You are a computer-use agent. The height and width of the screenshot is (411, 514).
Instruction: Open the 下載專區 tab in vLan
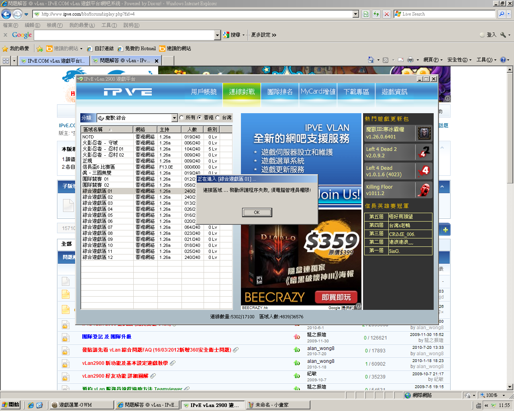[356, 92]
